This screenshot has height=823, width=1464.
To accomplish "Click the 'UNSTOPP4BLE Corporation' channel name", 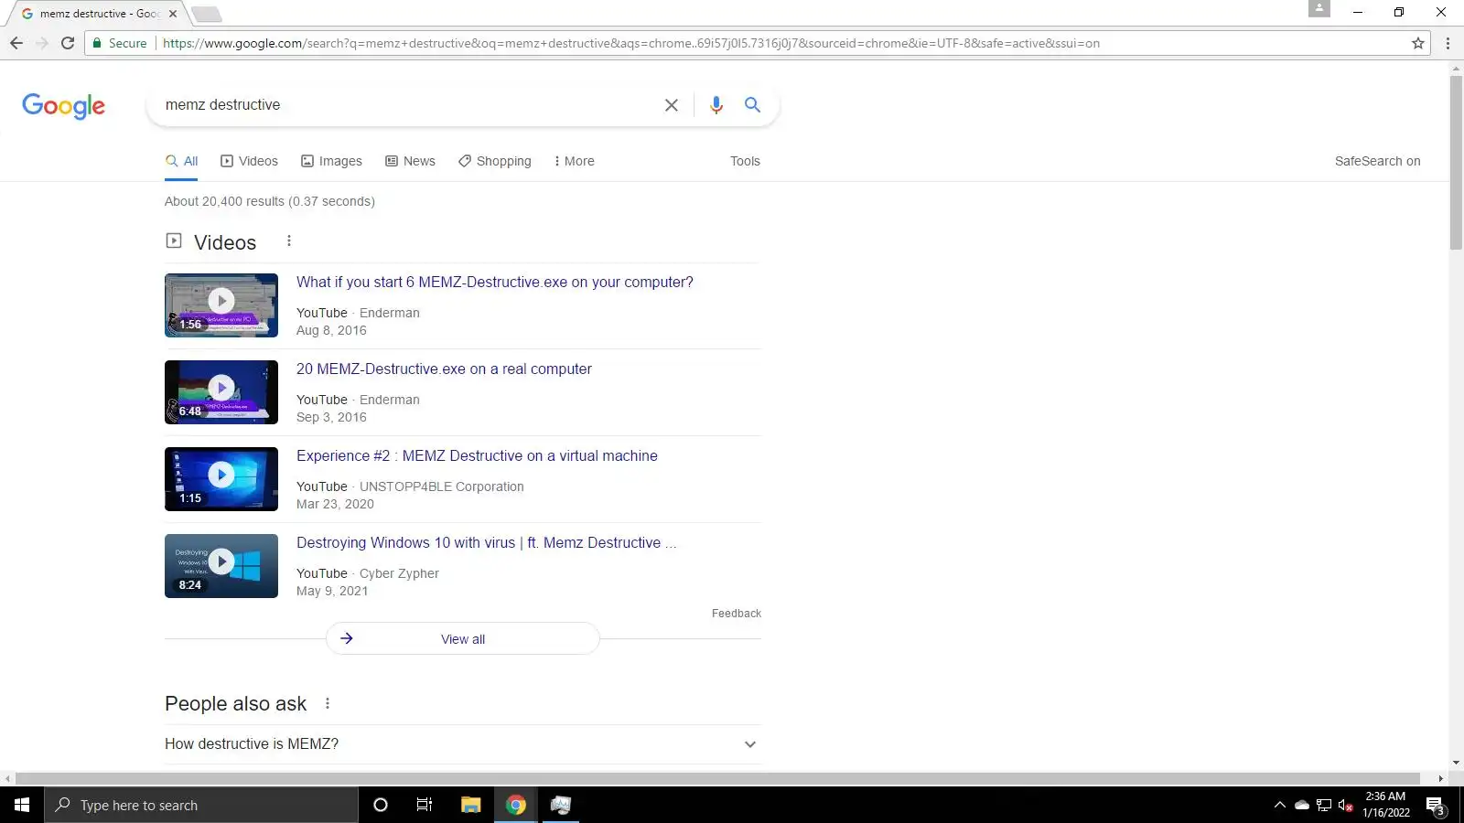I will (442, 486).
